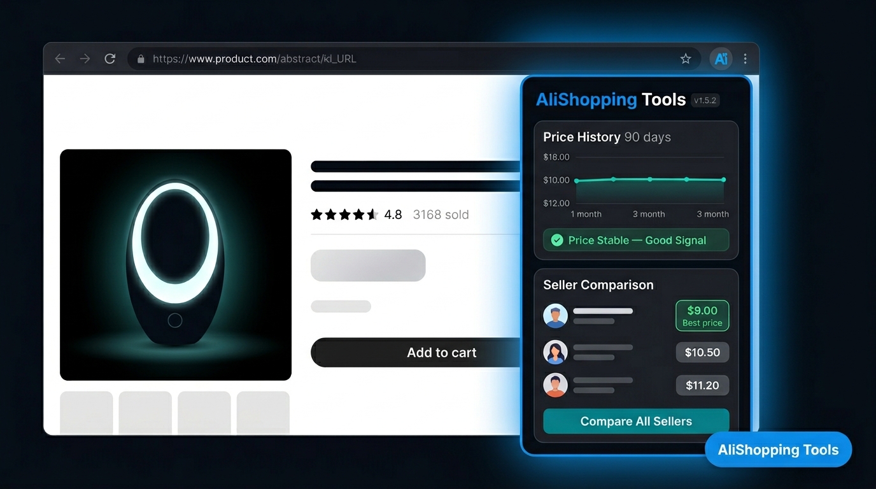This screenshot has height=489, width=876.
Task: Click the 90 days label
Action: (x=647, y=137)
